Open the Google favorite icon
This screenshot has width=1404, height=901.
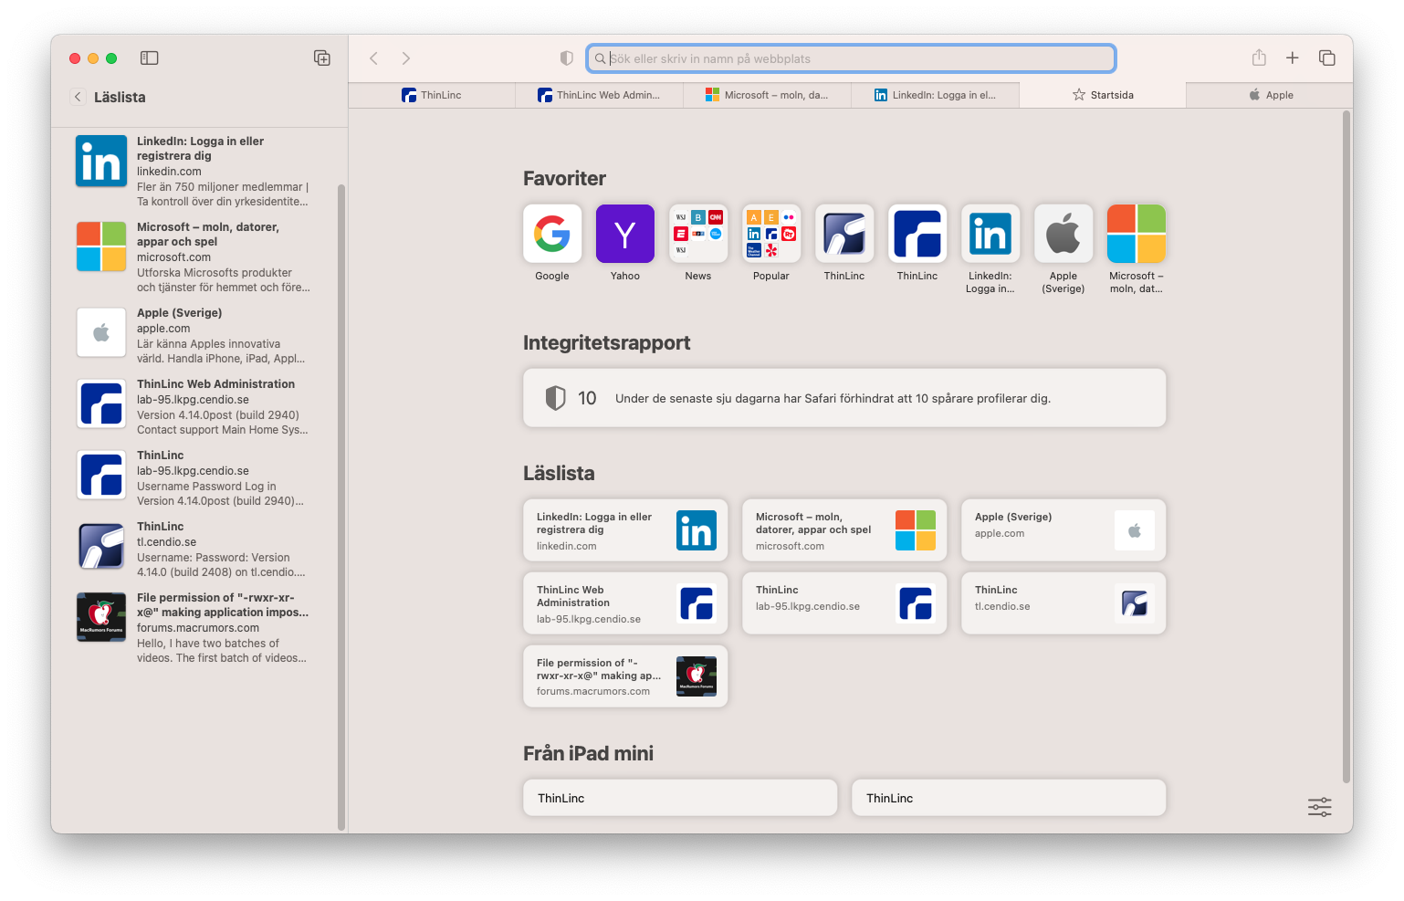coord(552,234)
